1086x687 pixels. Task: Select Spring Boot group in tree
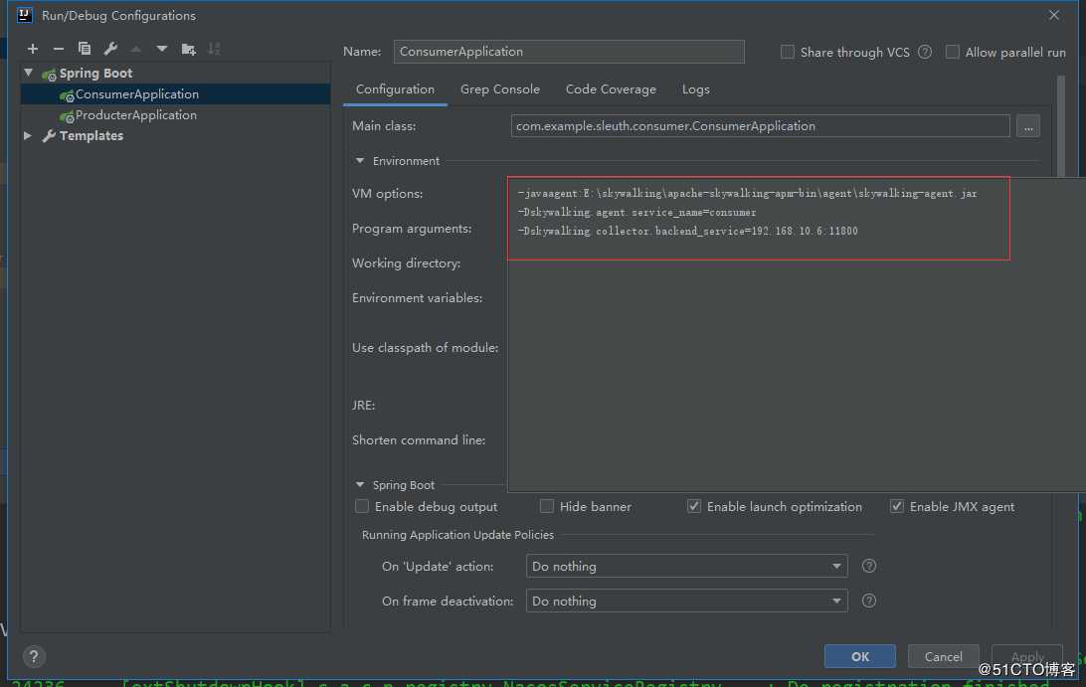point(95,73)
